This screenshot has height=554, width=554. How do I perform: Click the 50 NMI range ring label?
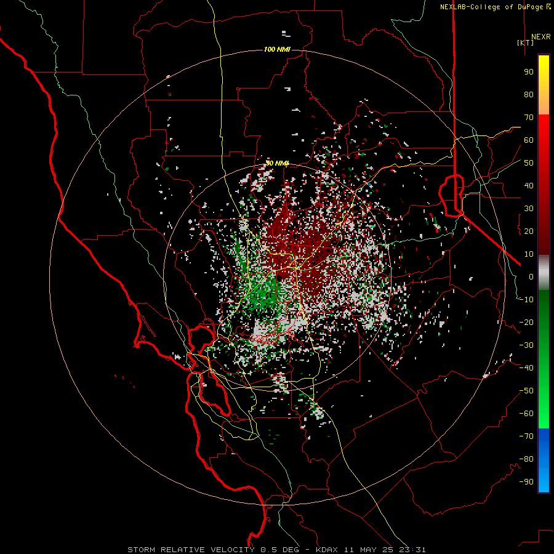277,163
